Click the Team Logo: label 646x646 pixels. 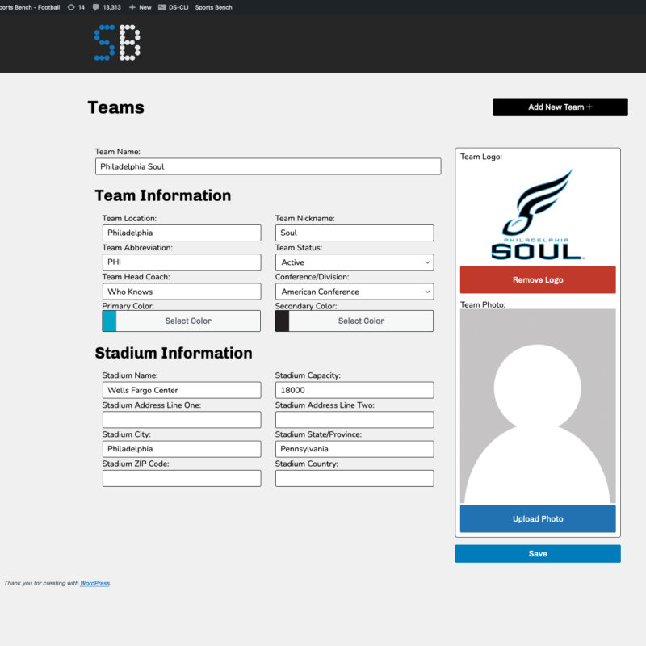(x=480, y=157)
